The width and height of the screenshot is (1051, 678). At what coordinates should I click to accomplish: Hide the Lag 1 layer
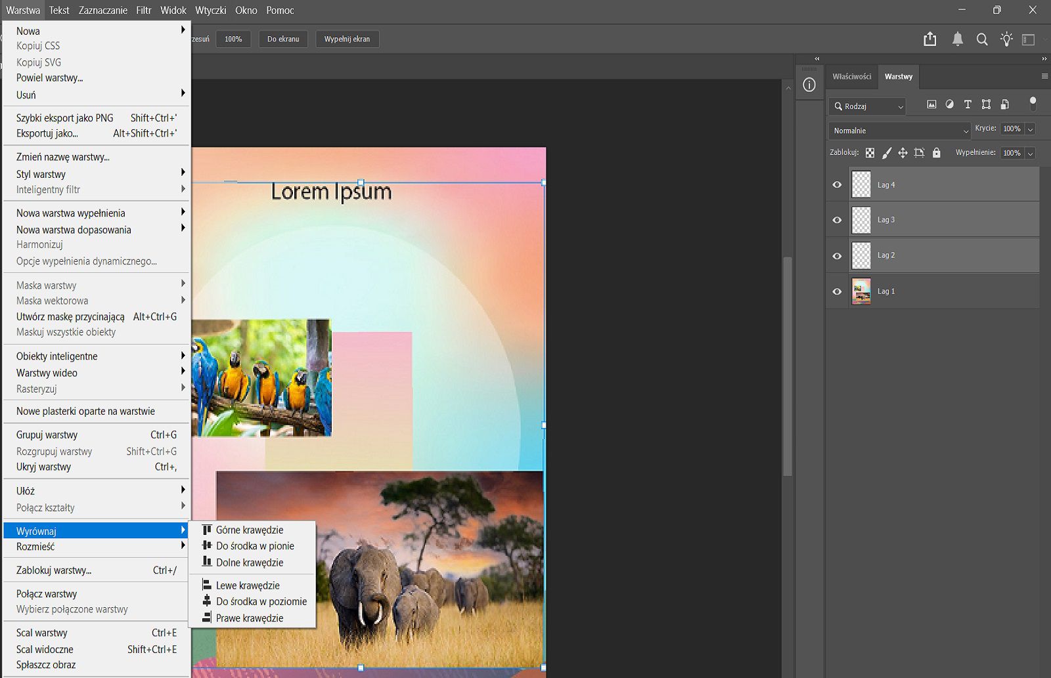point(837,291)
